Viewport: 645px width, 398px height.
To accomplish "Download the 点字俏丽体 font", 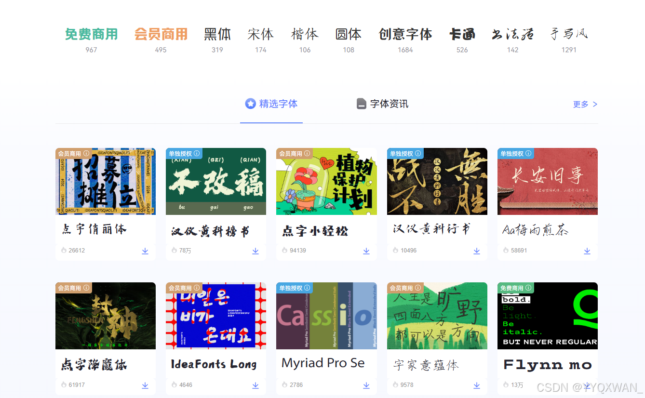I will coord(145,251).
